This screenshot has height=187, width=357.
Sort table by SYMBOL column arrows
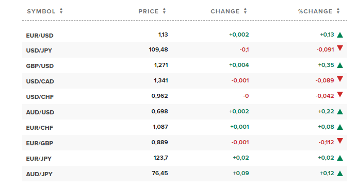click(61, 11)
